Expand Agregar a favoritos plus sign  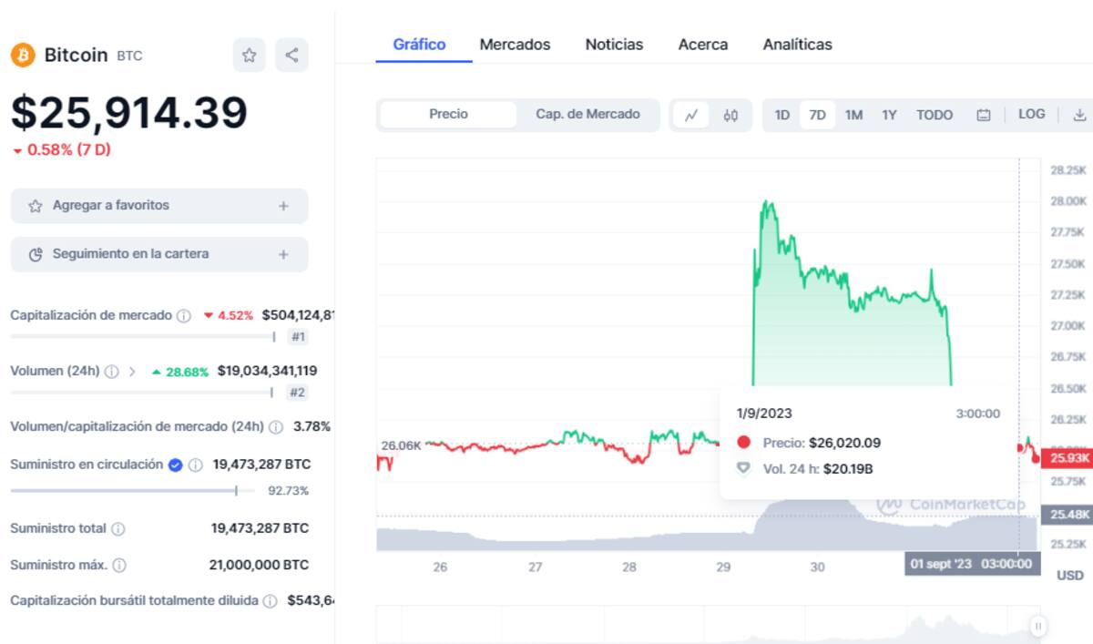coord(283,206)
